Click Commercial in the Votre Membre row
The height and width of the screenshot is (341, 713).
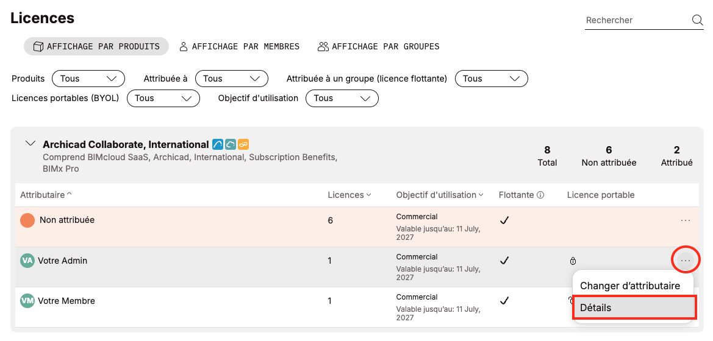pyautogui.click(x=417, y=297)
